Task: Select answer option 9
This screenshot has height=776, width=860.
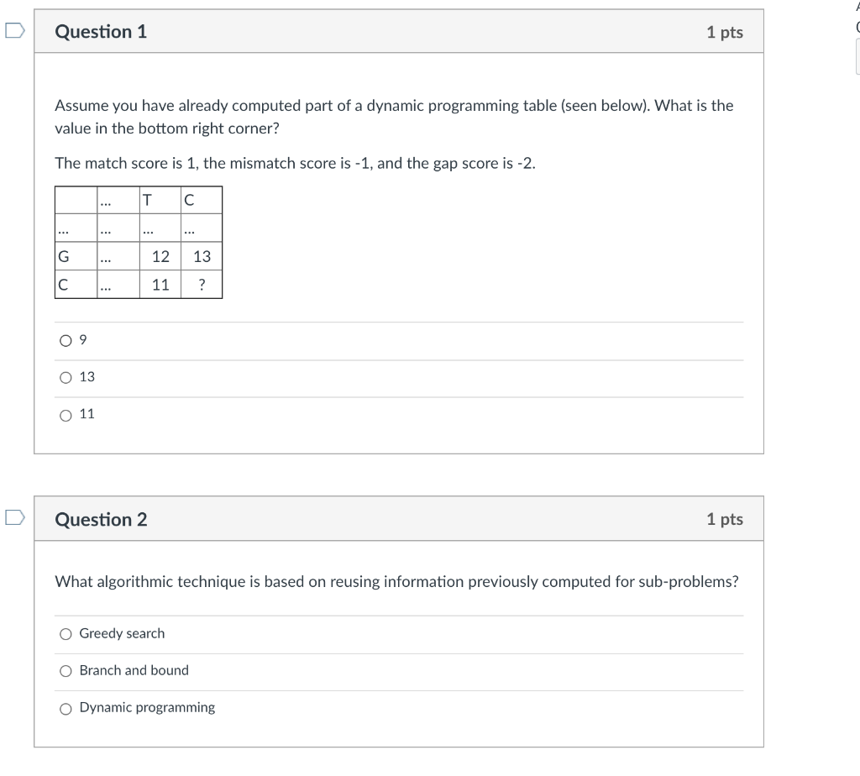Action: pyautogui.click(x=66, y=341)
